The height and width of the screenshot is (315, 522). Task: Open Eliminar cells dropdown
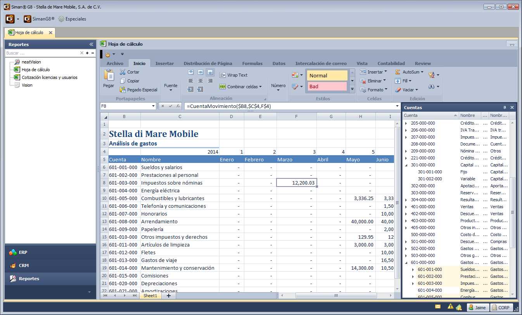tap(373, 81)
